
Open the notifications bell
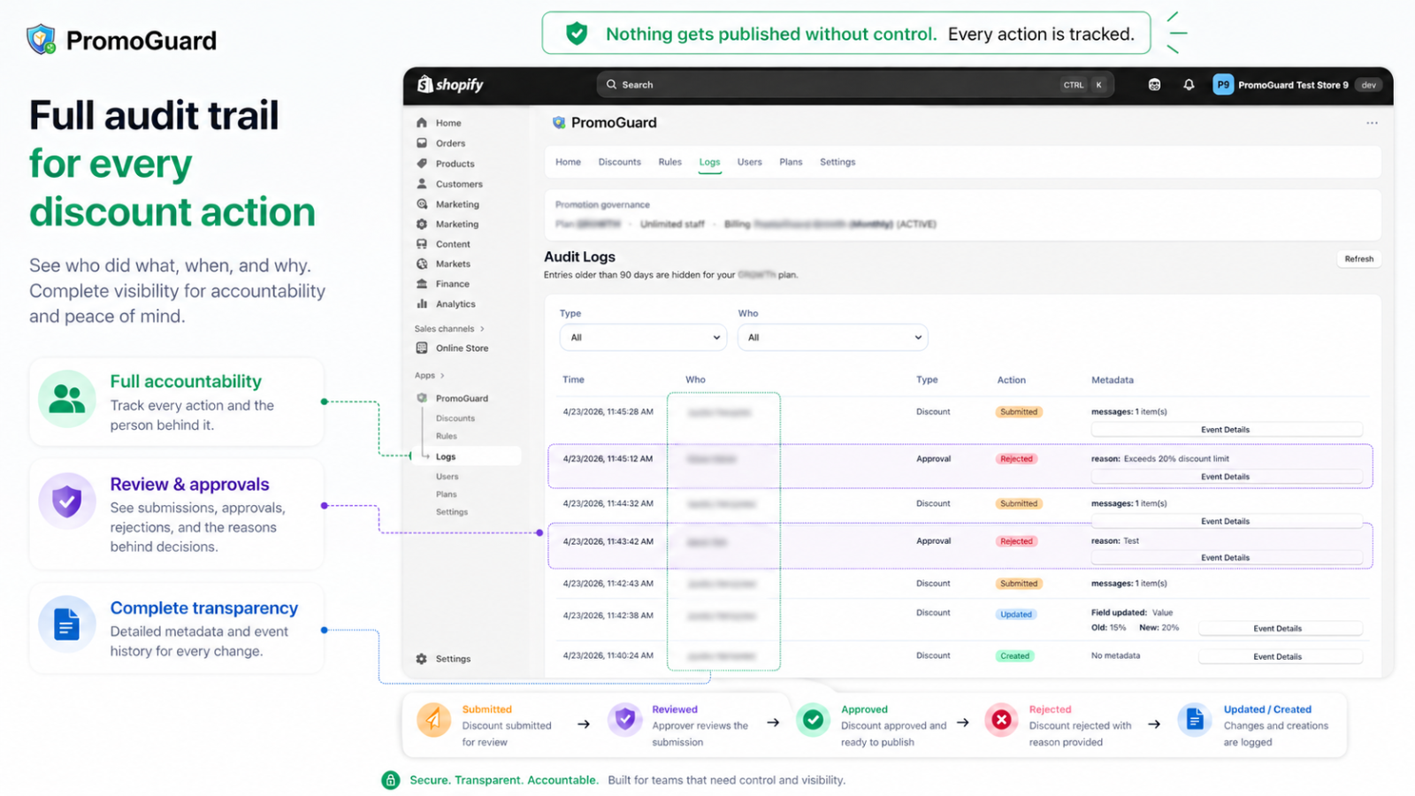tap(1189, 85)
